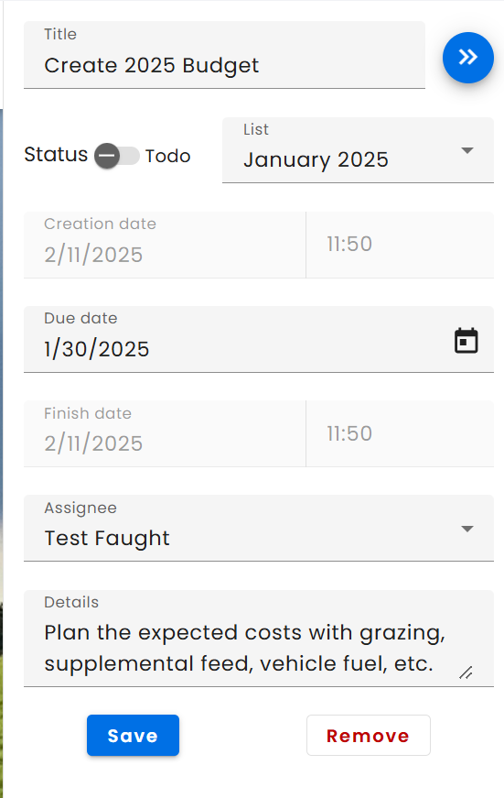Click into the Details text area
Image resolution: width=504 pixels, height=798 pixels.
click(x=259, y=639)
